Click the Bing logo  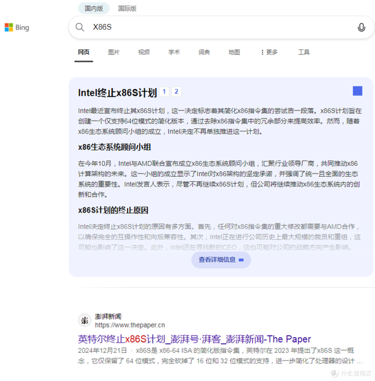(x=17, y=27)
